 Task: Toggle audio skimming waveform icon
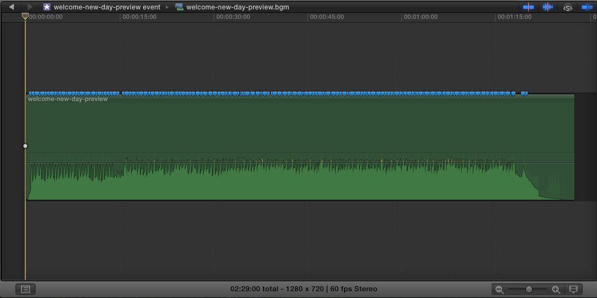[x=548, y=7]
